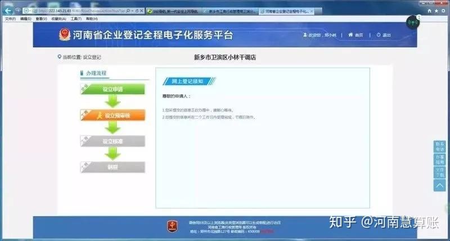The height and width of the screenshot is (241, 450).
Task: Click the bottom gray 制照 step button
Action: coord(112,167)
